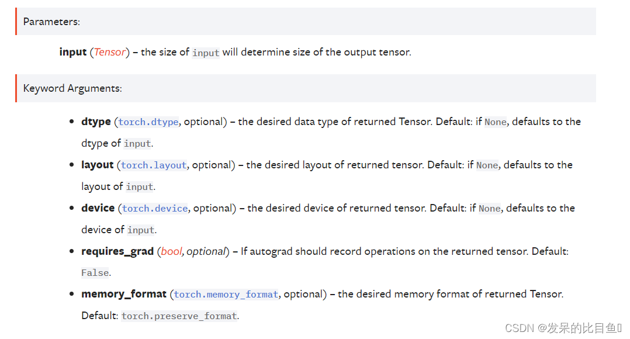Click the bold input parameter name

[x=72, y=52]
